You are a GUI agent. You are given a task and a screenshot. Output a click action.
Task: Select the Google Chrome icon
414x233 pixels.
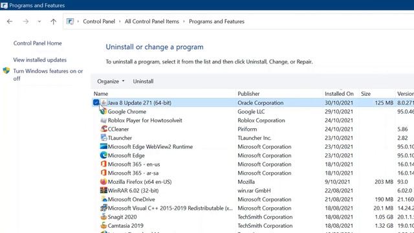(103, 111)
